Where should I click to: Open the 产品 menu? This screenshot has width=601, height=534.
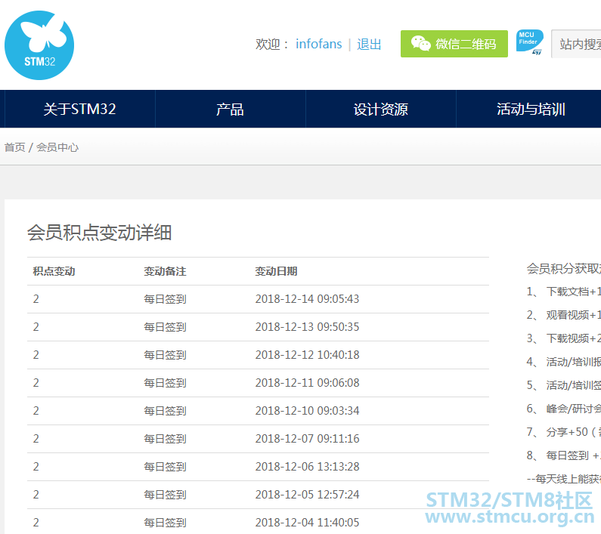click(x=230, y=110)
